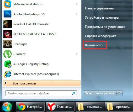
Task: Click the Windows Start orb
Action: click(x=7, y=107)
